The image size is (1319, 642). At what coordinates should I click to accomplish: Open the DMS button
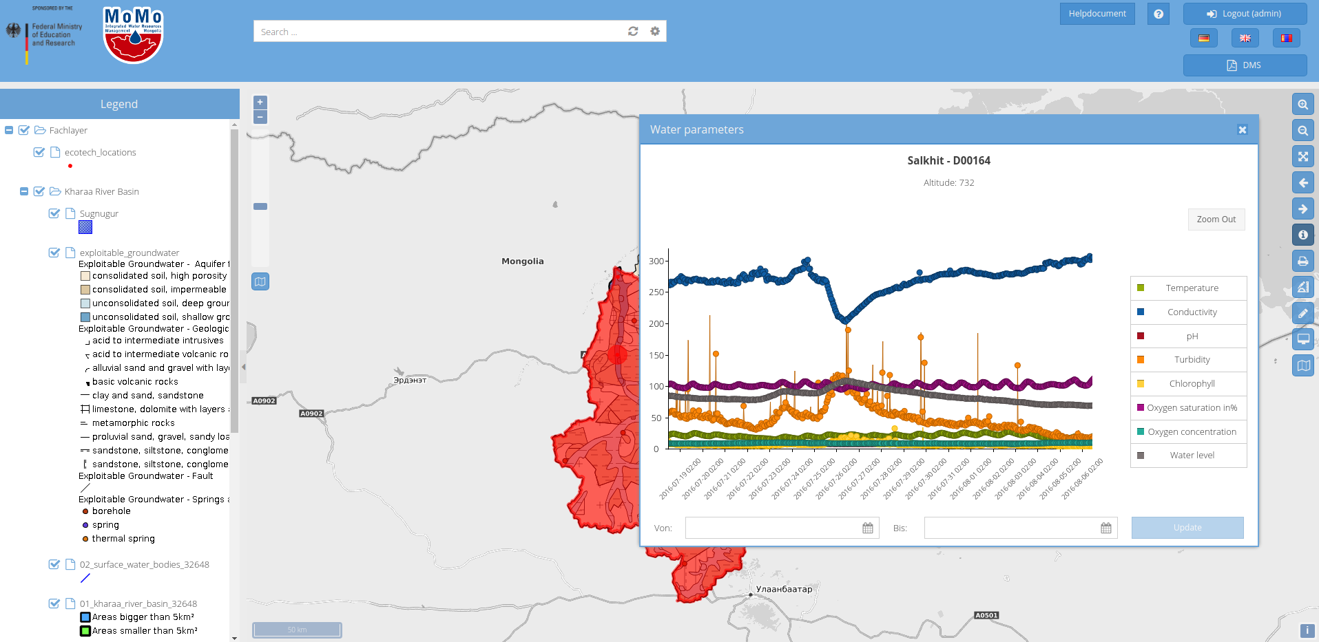pyautogui.click(x=1245, y=65)
